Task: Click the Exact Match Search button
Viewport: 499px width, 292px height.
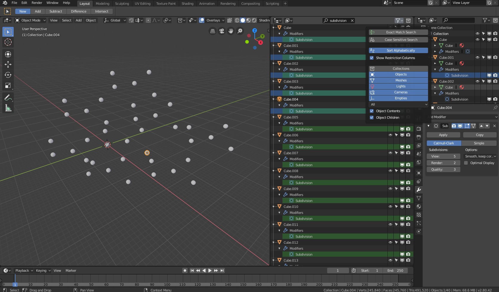Action: (x=398, y=32)
